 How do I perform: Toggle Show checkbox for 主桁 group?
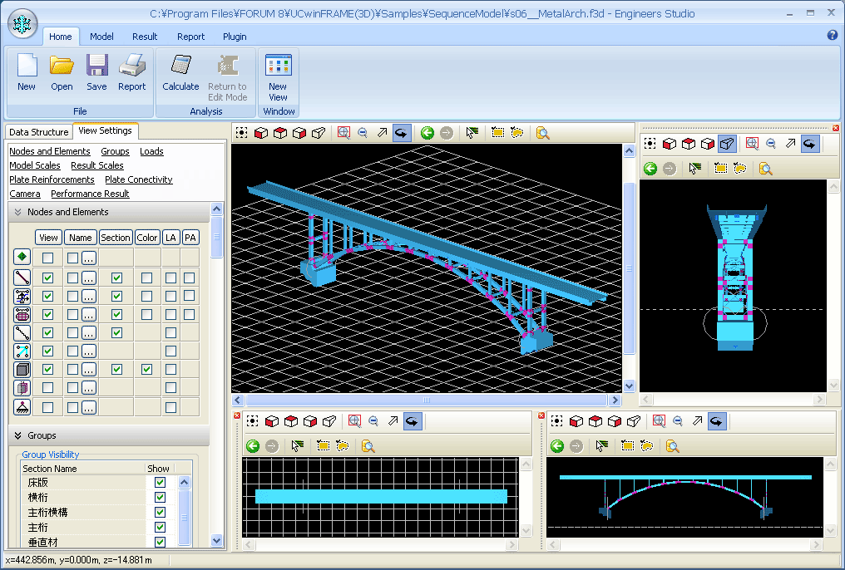point(160,528)
